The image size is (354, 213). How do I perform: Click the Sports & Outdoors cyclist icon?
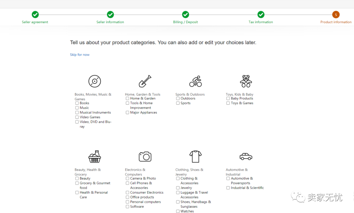[195, 81]
